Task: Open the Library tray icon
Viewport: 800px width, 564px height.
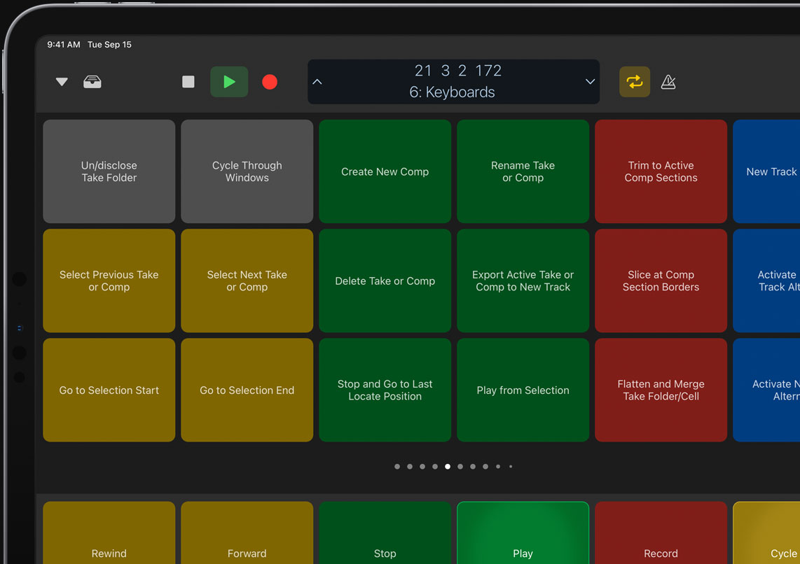Action: click(x=92, y=81)
